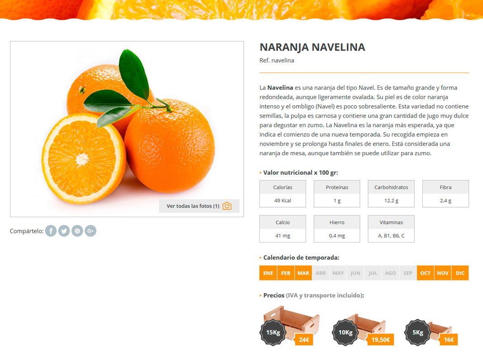Click the Calorías nutrition box
This screenshot has height=362, width=483.
click(x=282, y=194)
